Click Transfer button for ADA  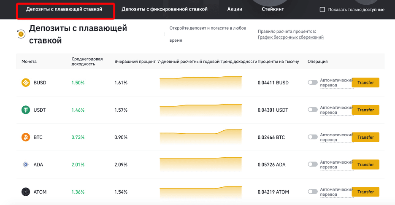[x=365, y=165]
